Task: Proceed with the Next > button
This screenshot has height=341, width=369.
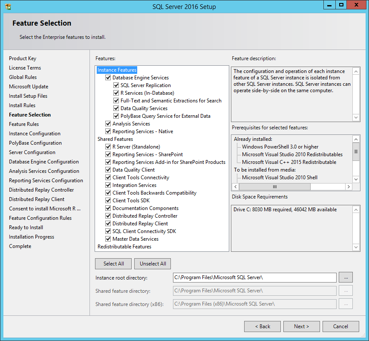Action: 301,326
